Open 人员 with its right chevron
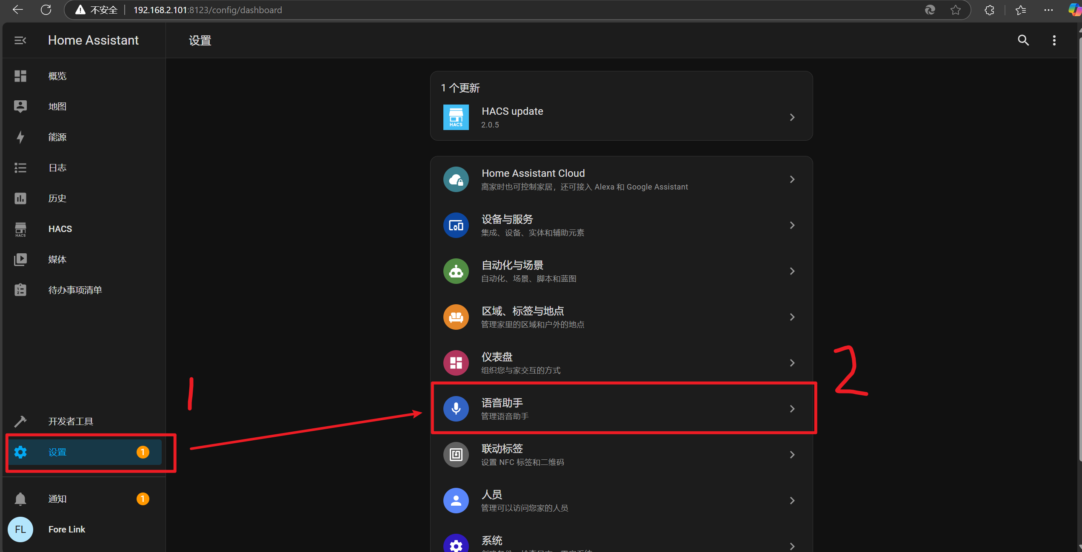This screenshot has width=1082, height=552. coord(792,501)
